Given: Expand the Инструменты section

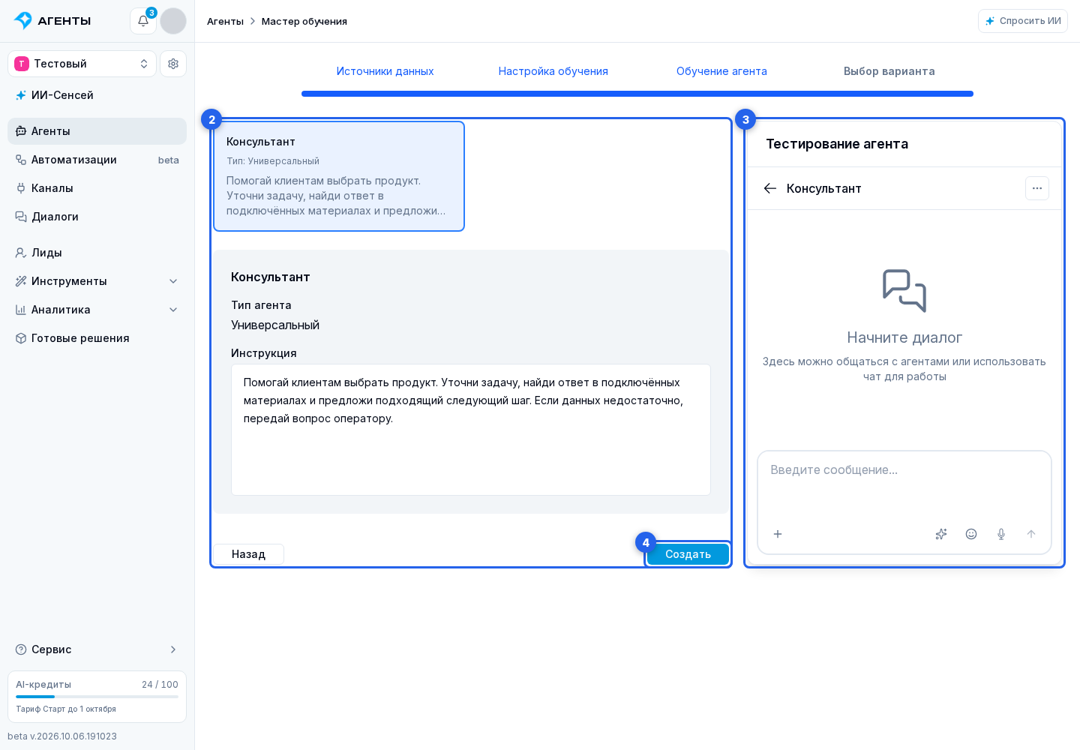Looking at the screenshot, I should [x=97, y=281].
